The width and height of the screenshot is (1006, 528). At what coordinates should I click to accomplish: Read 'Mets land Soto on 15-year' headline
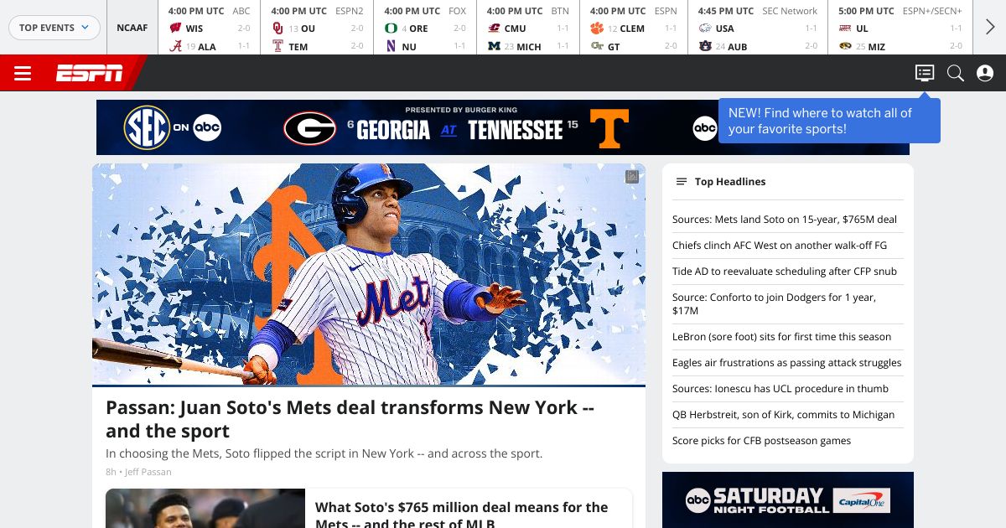pos(785,220)
